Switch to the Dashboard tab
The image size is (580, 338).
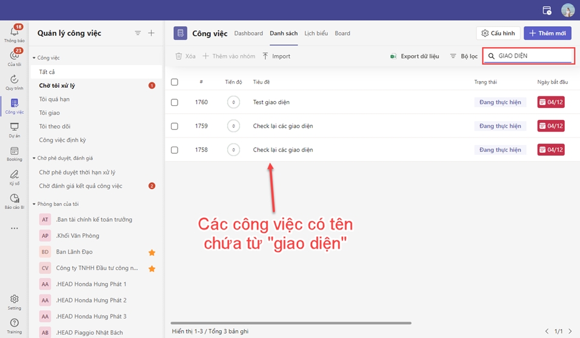coord(248,33)
